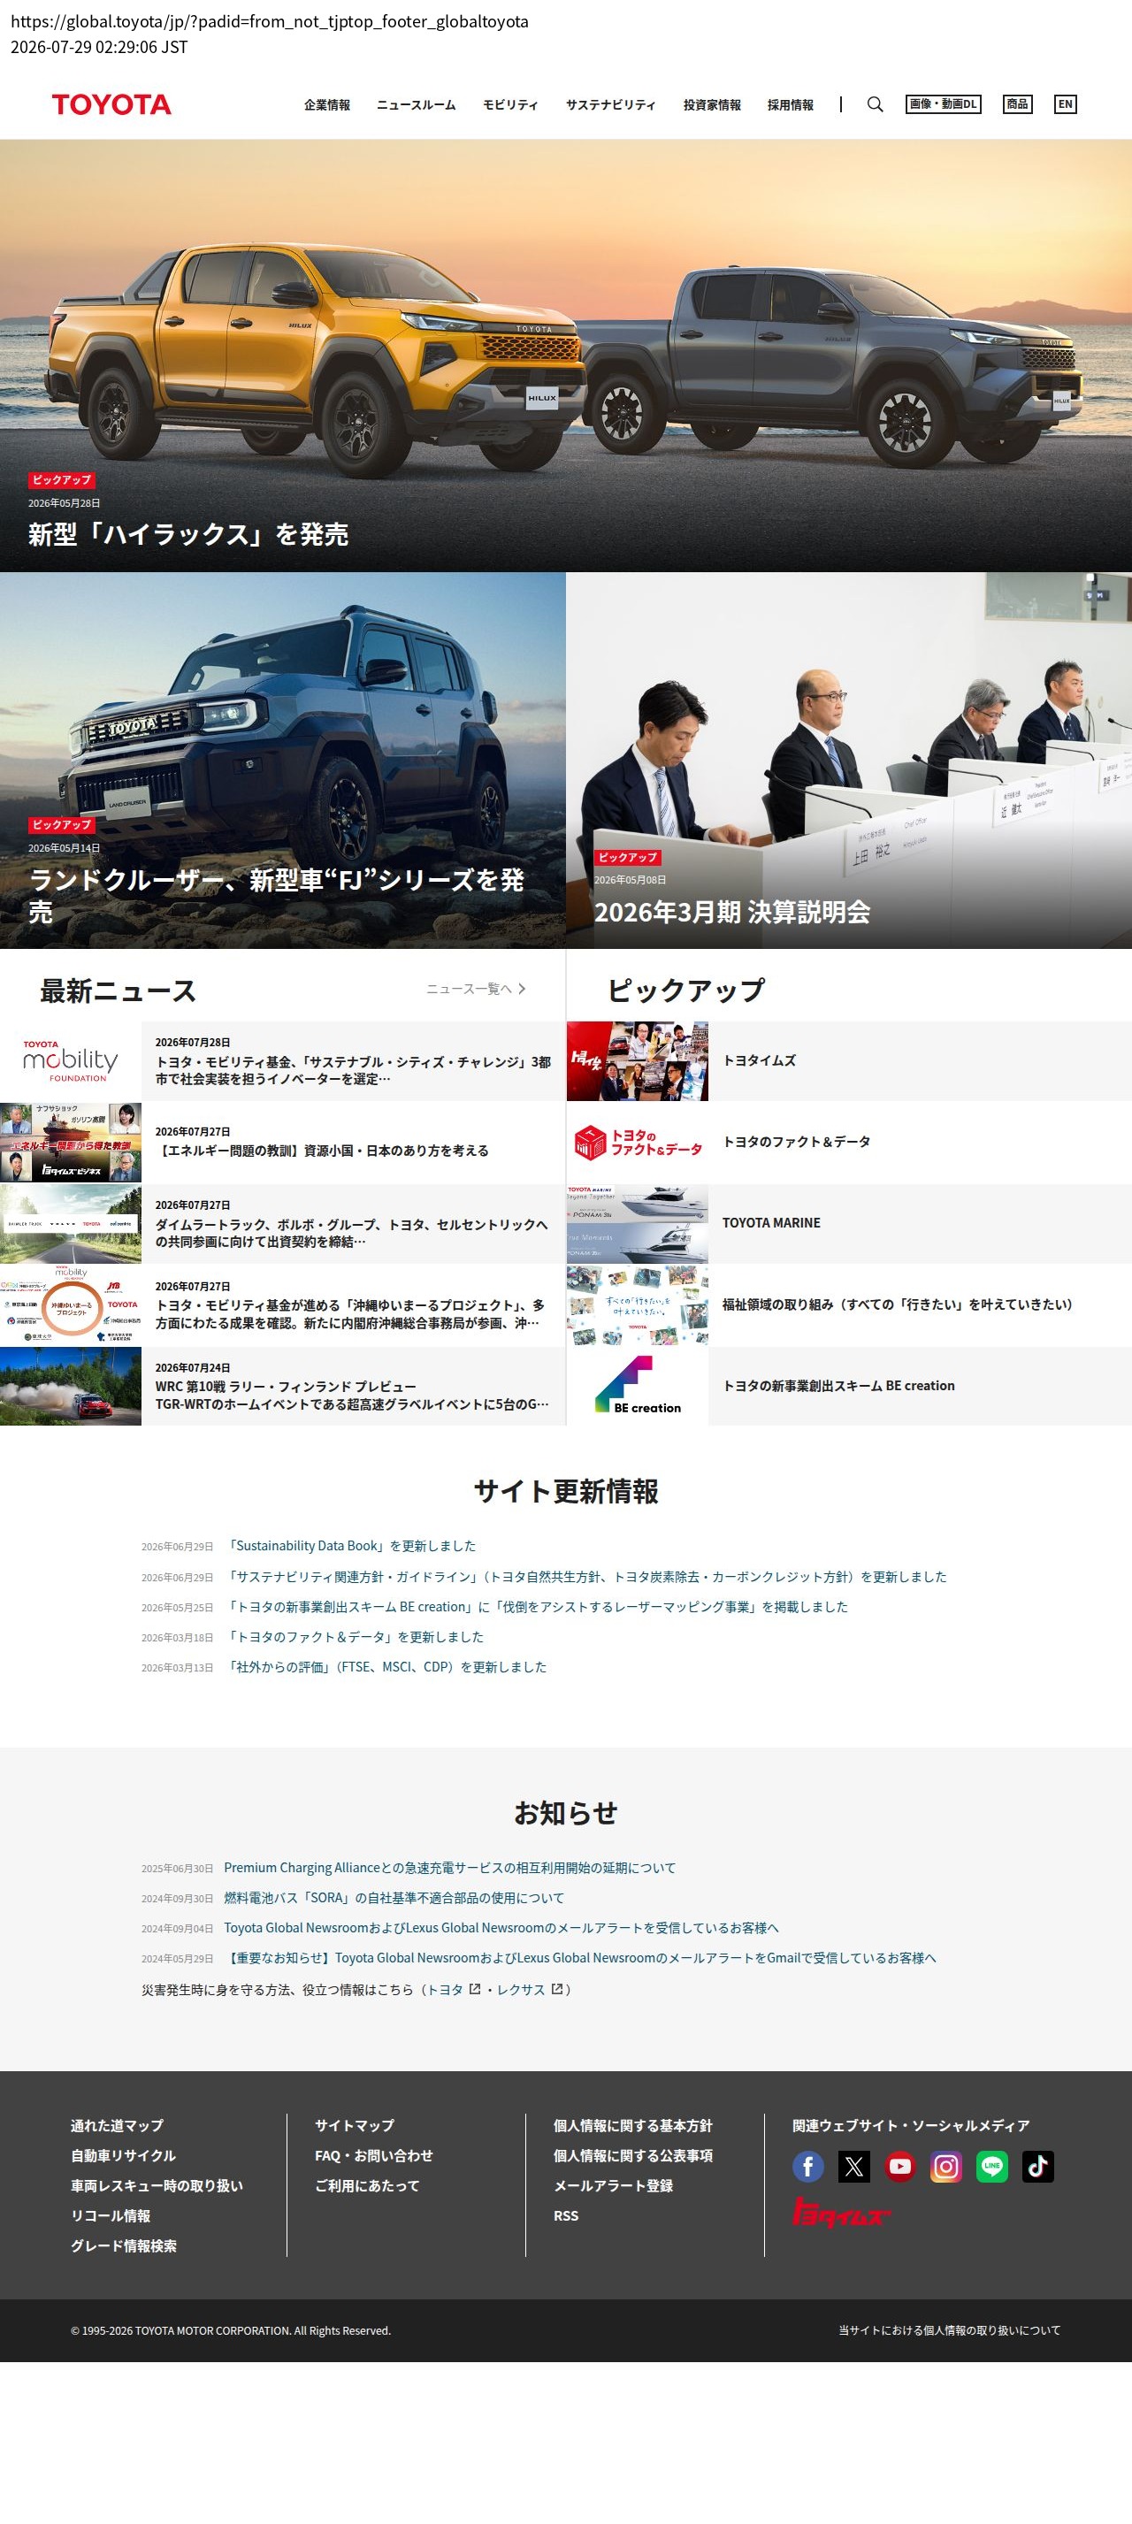Click the TOYOTA logo in the header
Screen dimensions: 1132x2524
point(111,105)
